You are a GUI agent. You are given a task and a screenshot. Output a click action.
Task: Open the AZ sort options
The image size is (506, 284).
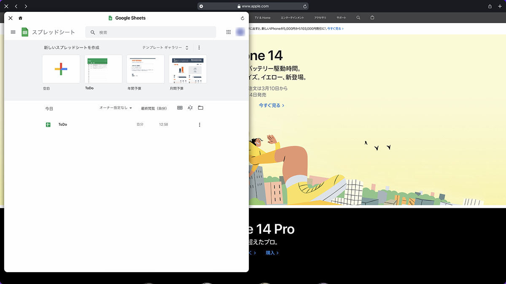tap(190, 108)
